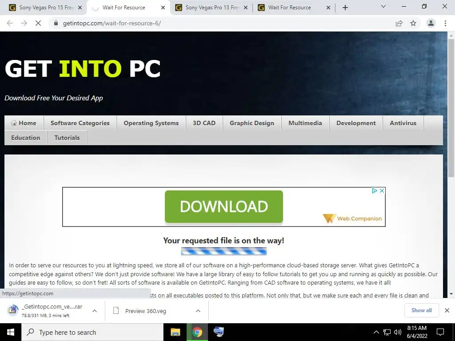455x341 pixels.
Task: Close the ad with the X icon
Action: point(382,190)
